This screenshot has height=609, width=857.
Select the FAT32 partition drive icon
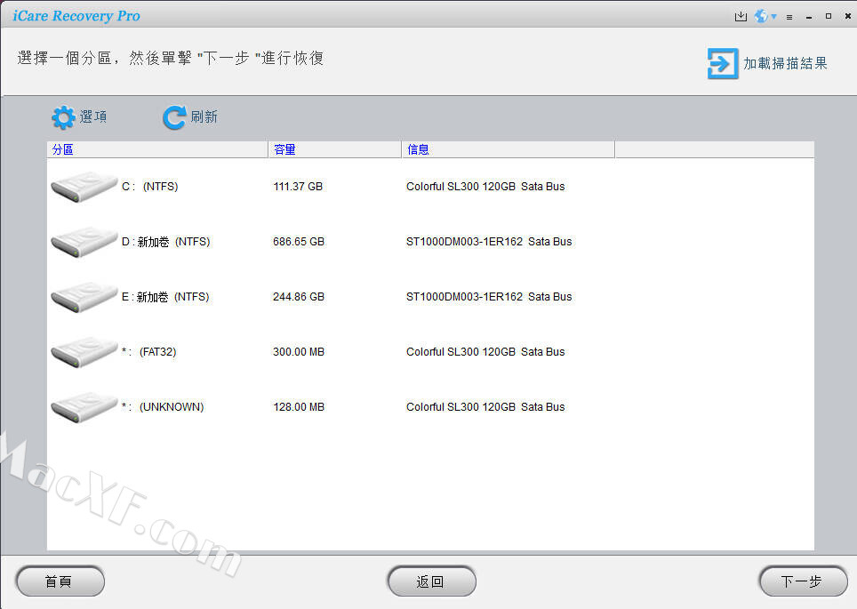pyautogui.click(x=84, y=352)
